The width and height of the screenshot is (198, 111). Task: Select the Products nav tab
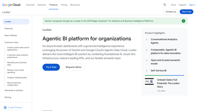(54, 5)
